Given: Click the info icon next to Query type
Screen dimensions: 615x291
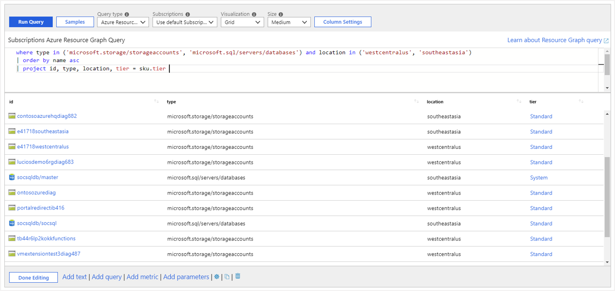Looking at the screenshot, I should point(128,14).
